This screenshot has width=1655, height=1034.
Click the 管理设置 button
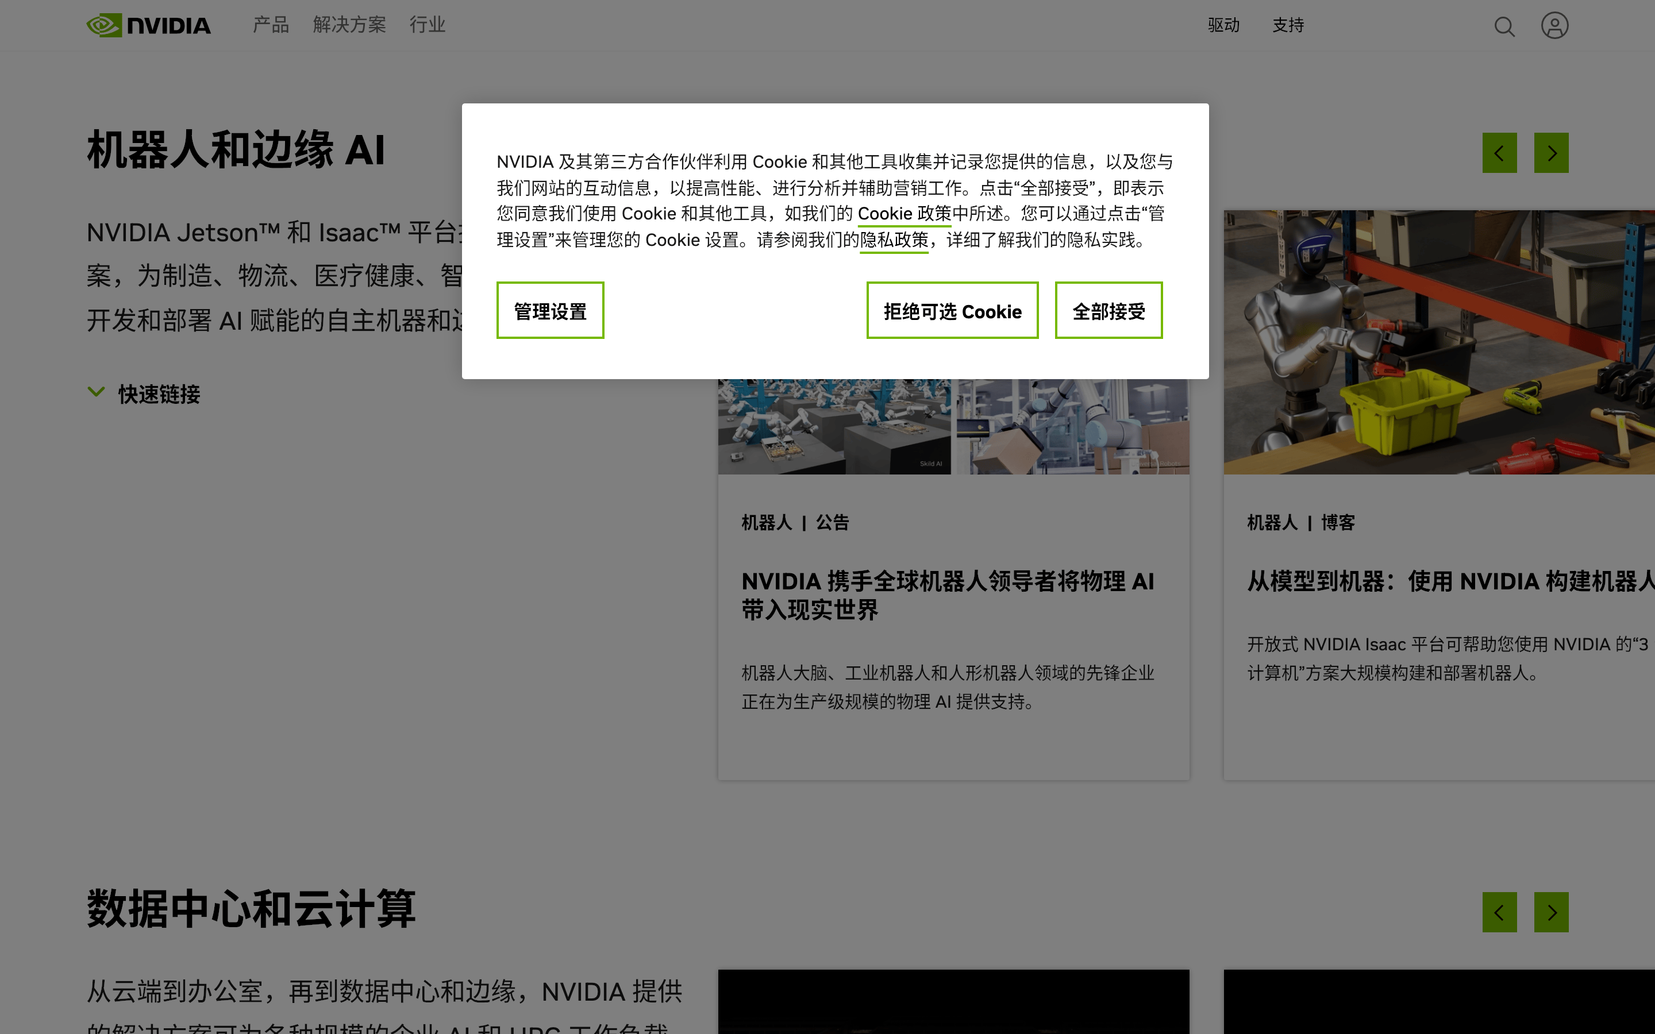coord(550,310)
